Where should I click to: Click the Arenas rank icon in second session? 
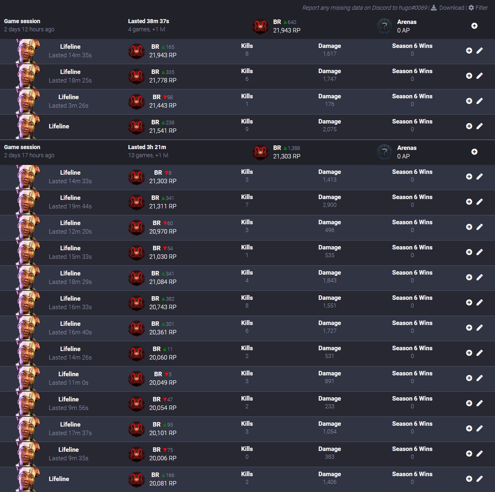coord(384,152)
